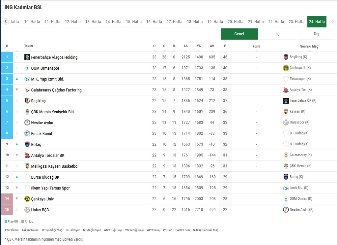Sort by the AS column header
The height and width of the screenshot is (245, 337).
[x=186, y=46]
